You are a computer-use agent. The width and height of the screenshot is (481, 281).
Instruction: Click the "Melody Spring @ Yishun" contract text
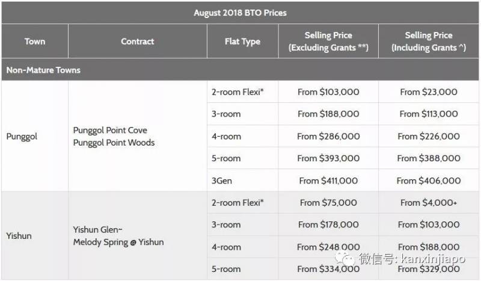click(x=118, y=242)
